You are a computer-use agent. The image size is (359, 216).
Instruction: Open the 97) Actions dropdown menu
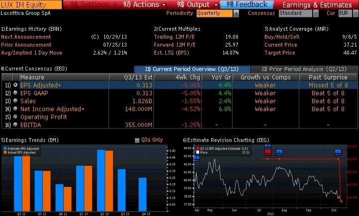(x=144, y=4)
